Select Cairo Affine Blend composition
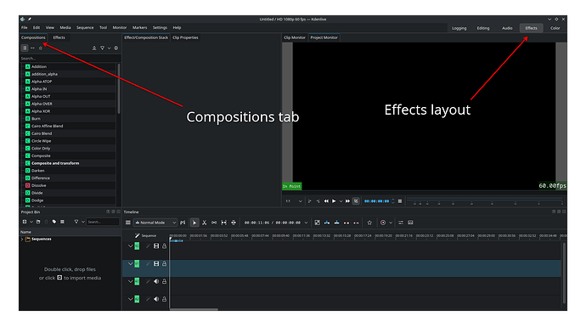Screen dimensions: 586x333 click(47, 126)
